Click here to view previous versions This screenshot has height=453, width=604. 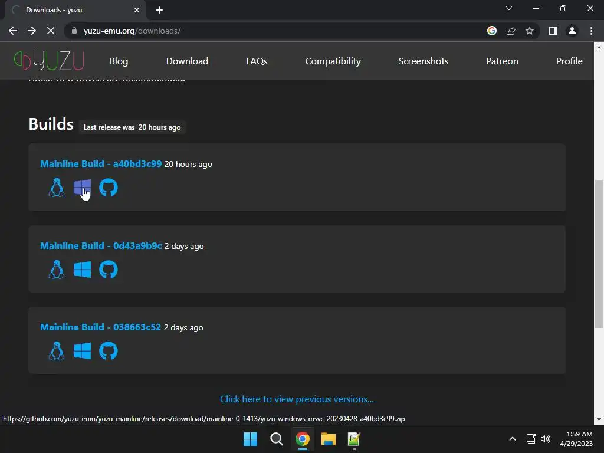[x=297, y=399]
